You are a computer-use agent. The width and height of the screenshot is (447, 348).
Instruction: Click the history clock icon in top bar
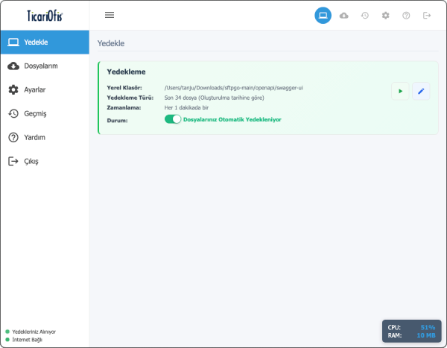click(364, 15)
